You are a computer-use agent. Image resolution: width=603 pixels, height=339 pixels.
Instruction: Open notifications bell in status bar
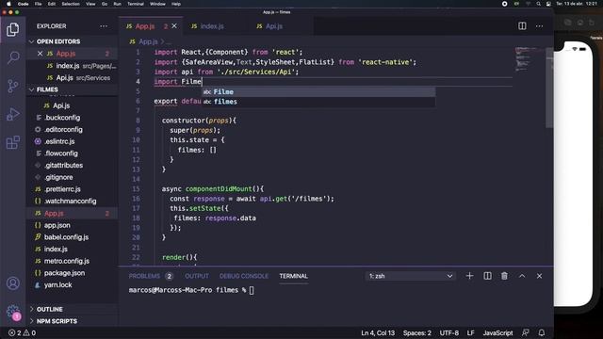[x=542, y=332]
